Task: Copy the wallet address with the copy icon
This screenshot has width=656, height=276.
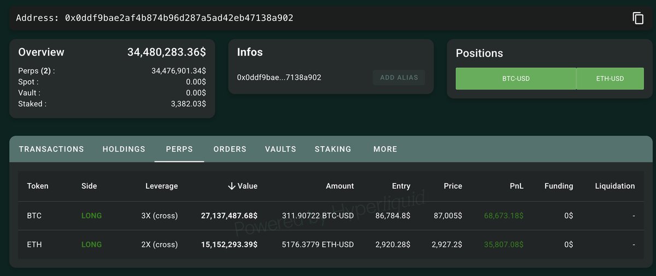Action: 638,18
